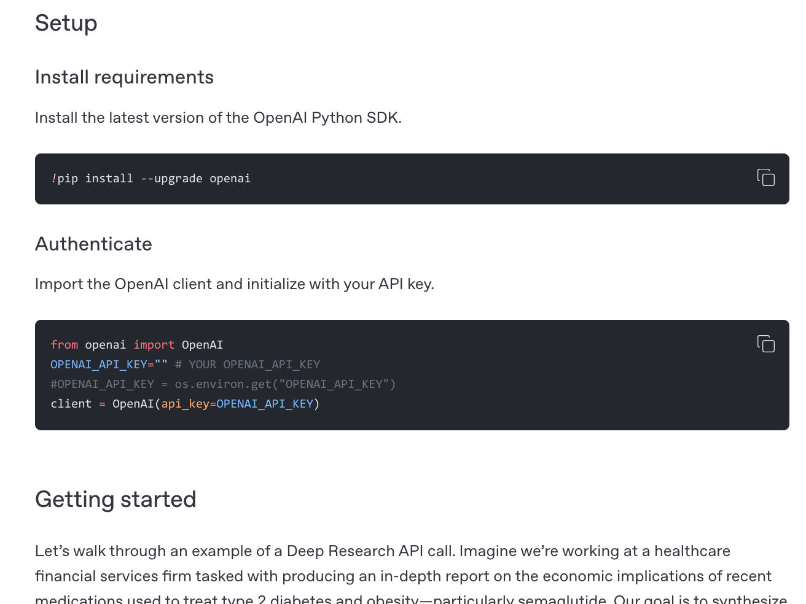Image resolution: width=806 pixels, height=604 pixels.
Task: Click inside the first dark code block
Action: [412, 179]
